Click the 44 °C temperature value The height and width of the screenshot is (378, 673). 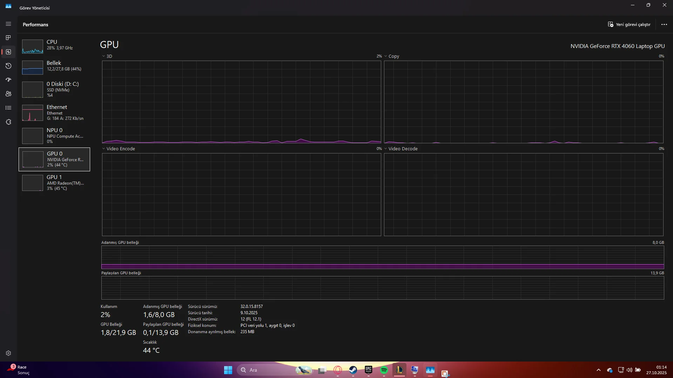(x=151, y=350)
